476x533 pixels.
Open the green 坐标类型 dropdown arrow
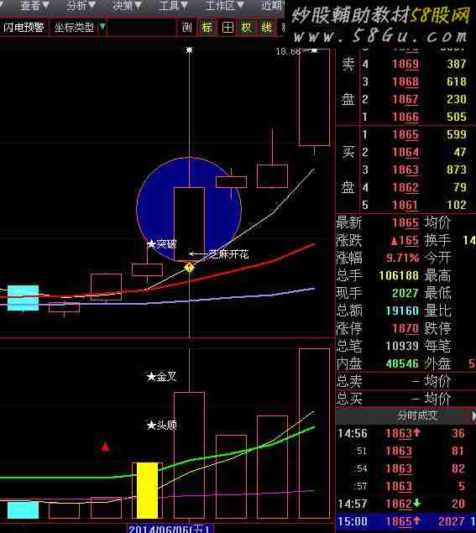click(x=102, y=26)
